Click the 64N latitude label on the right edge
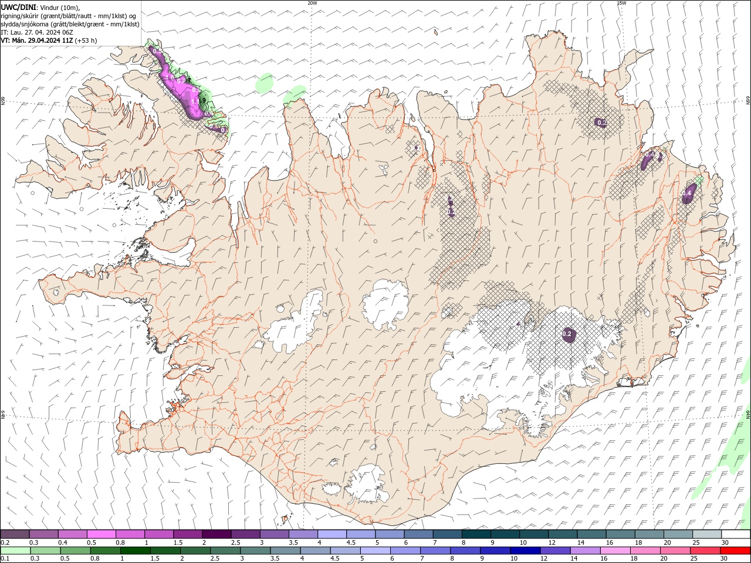The width and height of the screenshot is (751, 563). pyautogui.click(x=748, y=414)
